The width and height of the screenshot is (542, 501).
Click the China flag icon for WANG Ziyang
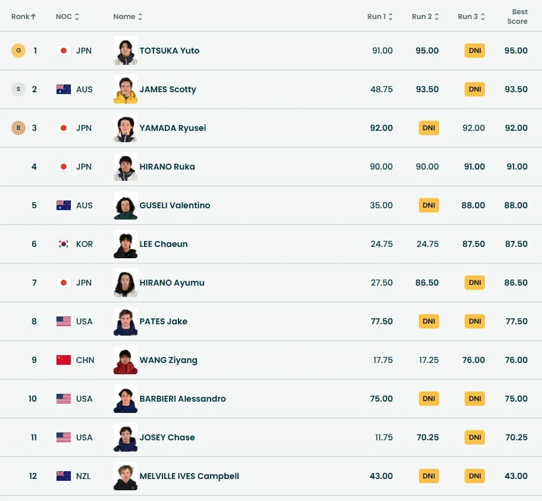coord(64,360)
